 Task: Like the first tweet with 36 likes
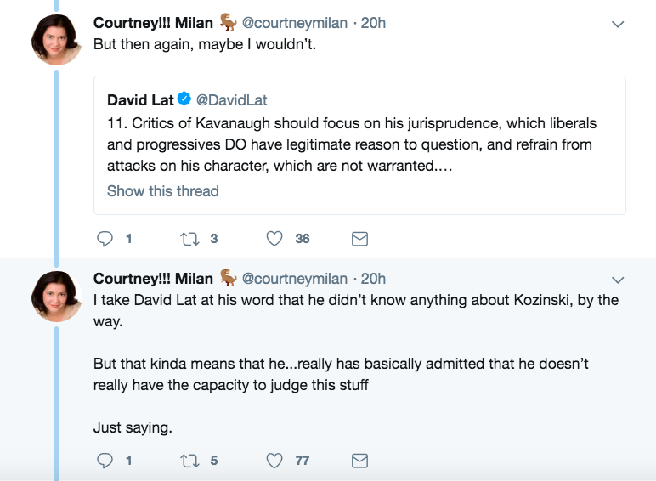point(274,239)
